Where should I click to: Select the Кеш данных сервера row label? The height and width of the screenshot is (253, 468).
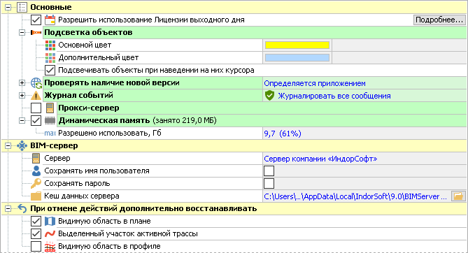click(82, 196)
